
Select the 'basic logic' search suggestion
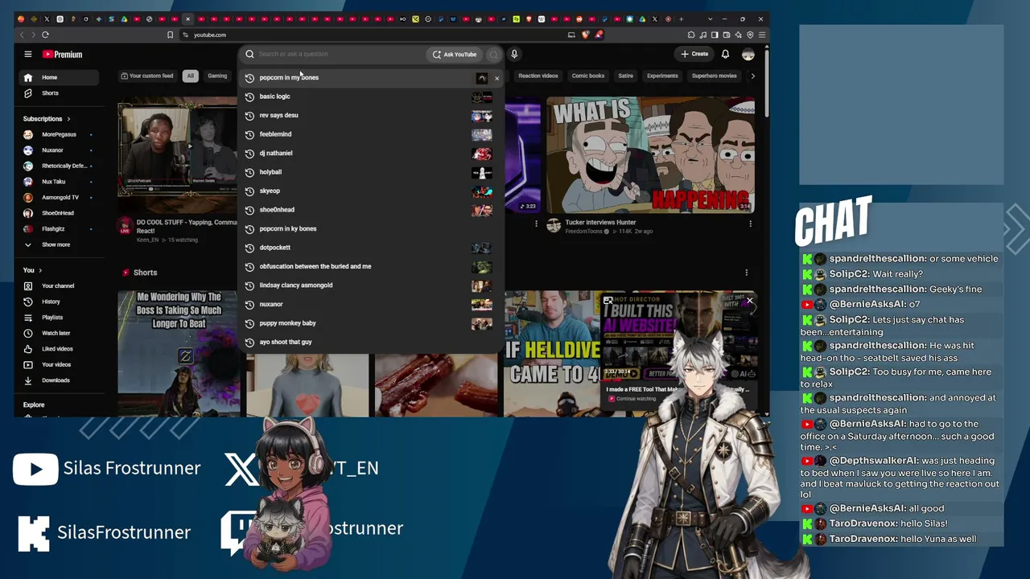[x=371, y=96]
